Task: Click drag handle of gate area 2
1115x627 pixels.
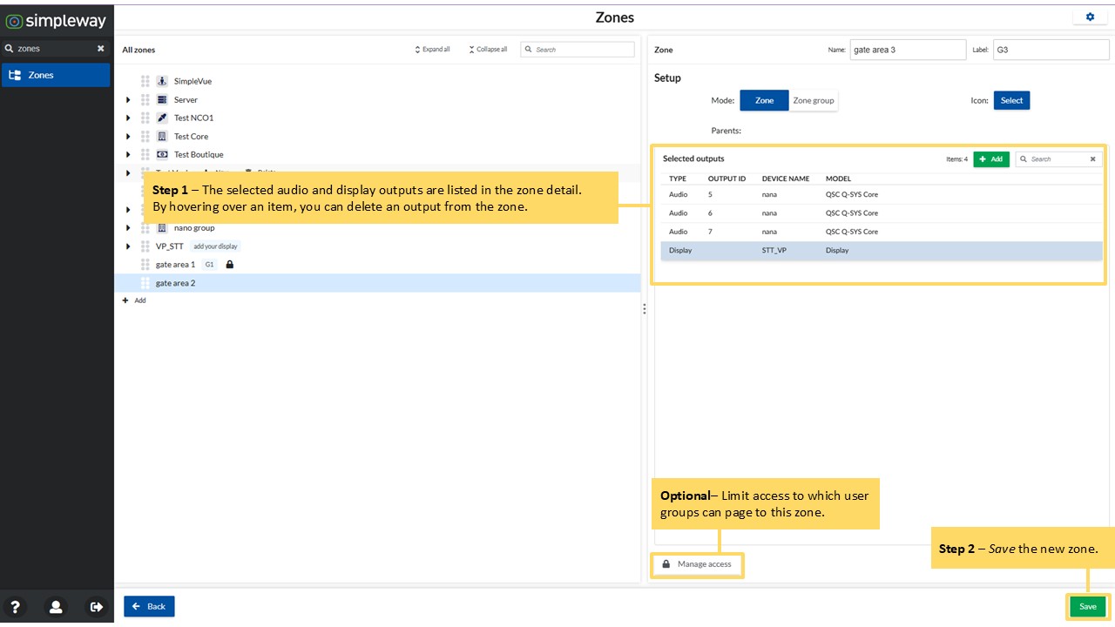Action: click(x=145, y=283)
